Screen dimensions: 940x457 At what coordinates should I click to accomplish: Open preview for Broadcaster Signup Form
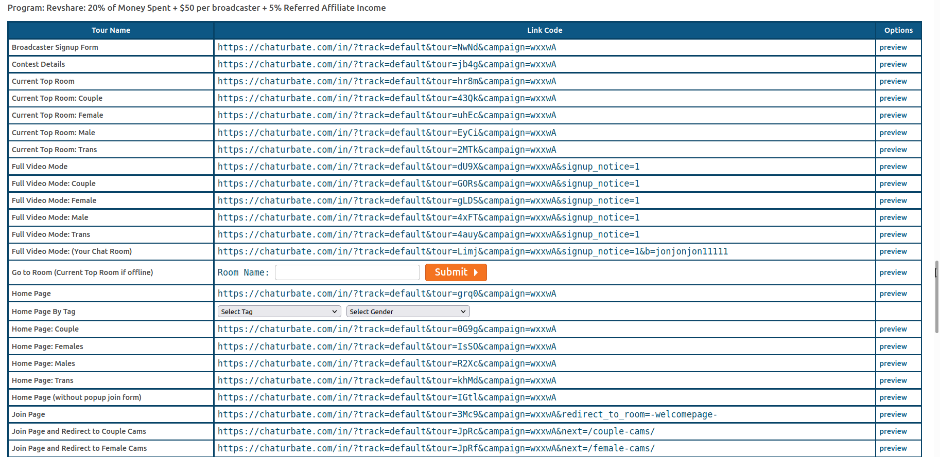pyautogui.click(x=893, y=47)
